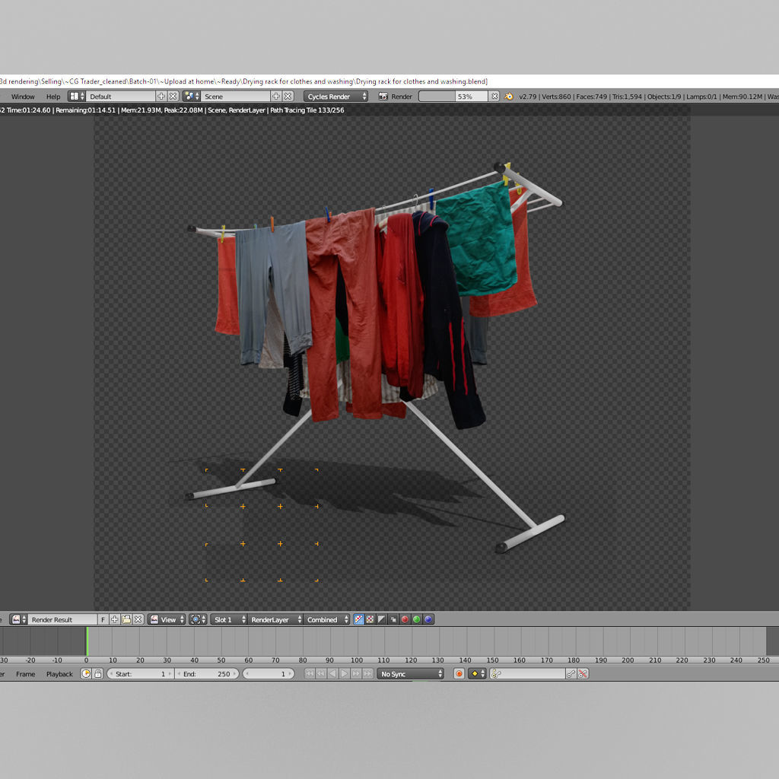Open the Window menu
Screen dimensions: 779x779
click(23, 97)
